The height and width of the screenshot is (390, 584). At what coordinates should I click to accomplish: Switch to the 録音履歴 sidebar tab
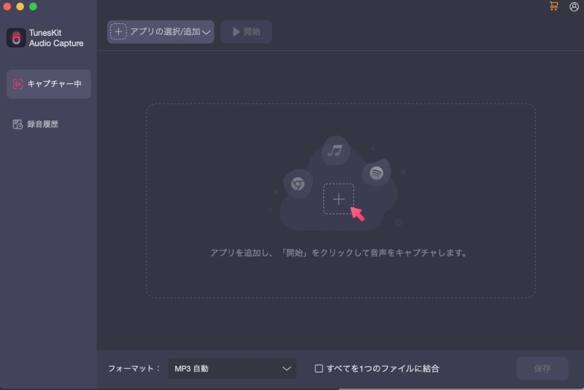pyautogui.click(x=49, y=124)
